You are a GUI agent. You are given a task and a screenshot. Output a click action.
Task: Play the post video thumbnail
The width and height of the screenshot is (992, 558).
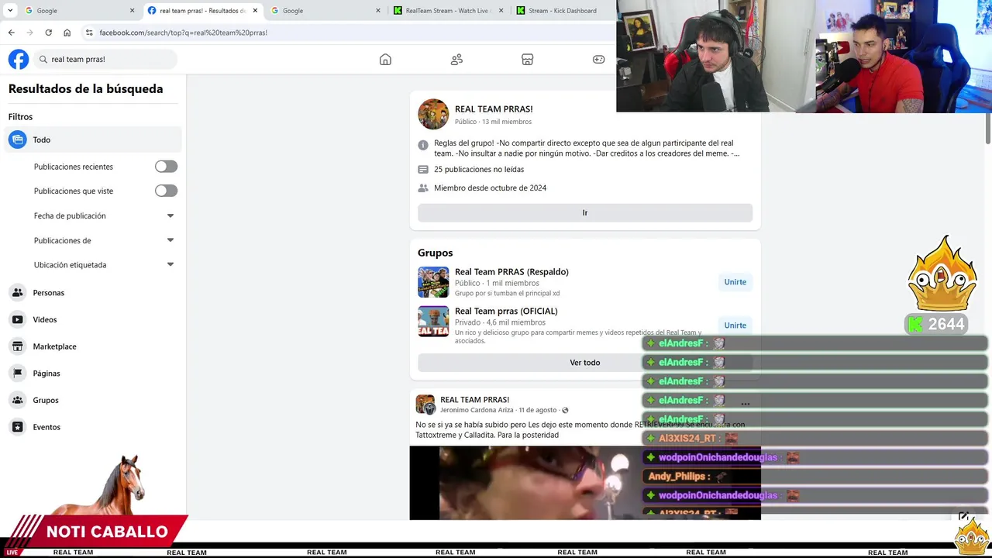pos(585,483)
